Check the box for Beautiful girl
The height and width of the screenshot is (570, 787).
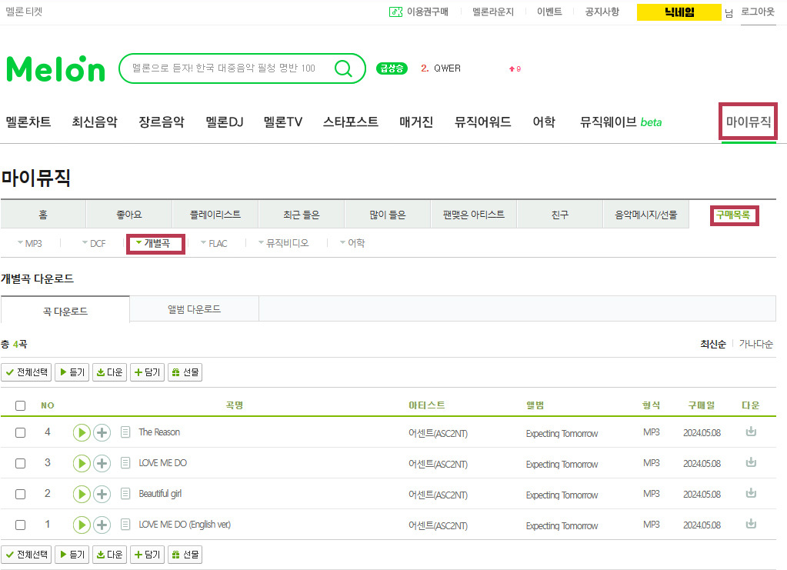click(20, 495)
